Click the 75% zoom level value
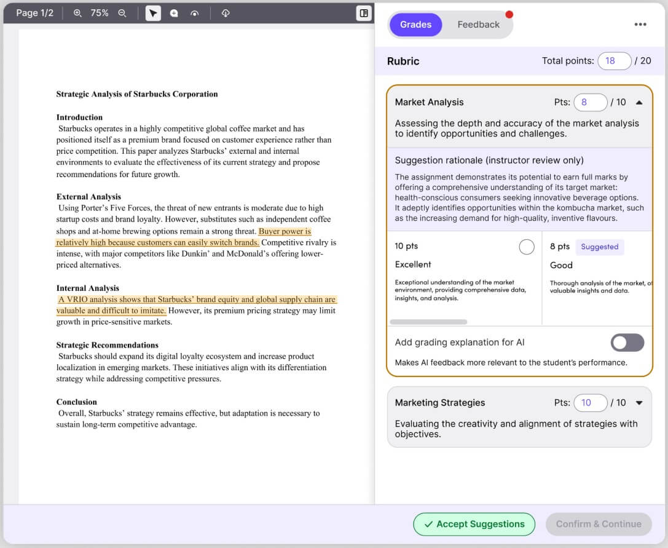The height and width of the screenshot is (548, 668). pyautogui.click(x=100, y=13)
